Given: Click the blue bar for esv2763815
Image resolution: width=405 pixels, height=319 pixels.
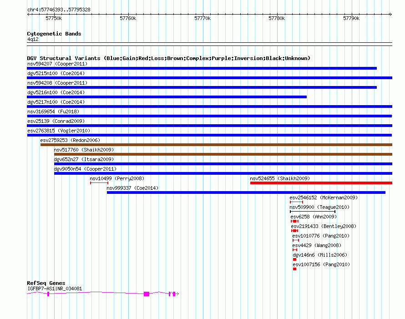Looking at the screenshot, I should [209, 135].
